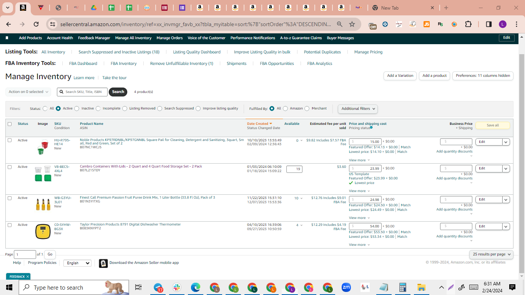
Task: Expand the Additional filters dropdown
Action: 358,109
